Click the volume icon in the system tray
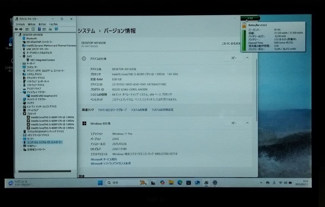 [286, 183]
